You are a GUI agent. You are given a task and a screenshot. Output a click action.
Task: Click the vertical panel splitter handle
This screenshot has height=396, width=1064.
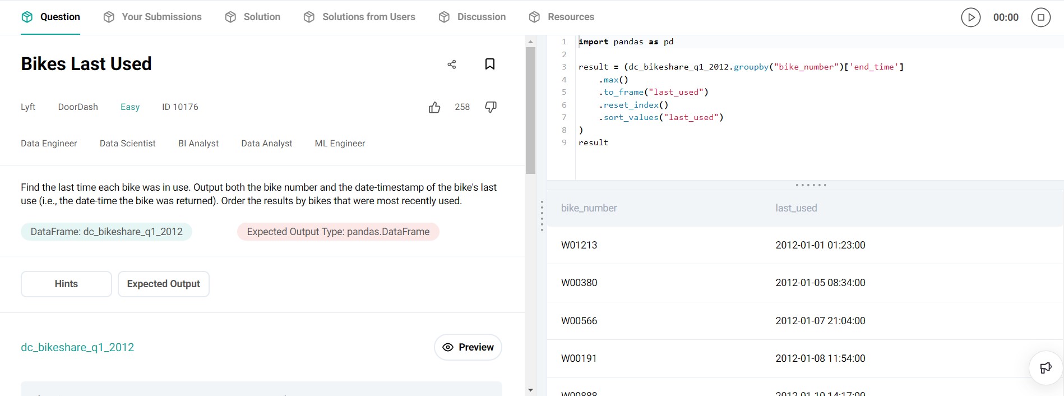tap(542, 216)
